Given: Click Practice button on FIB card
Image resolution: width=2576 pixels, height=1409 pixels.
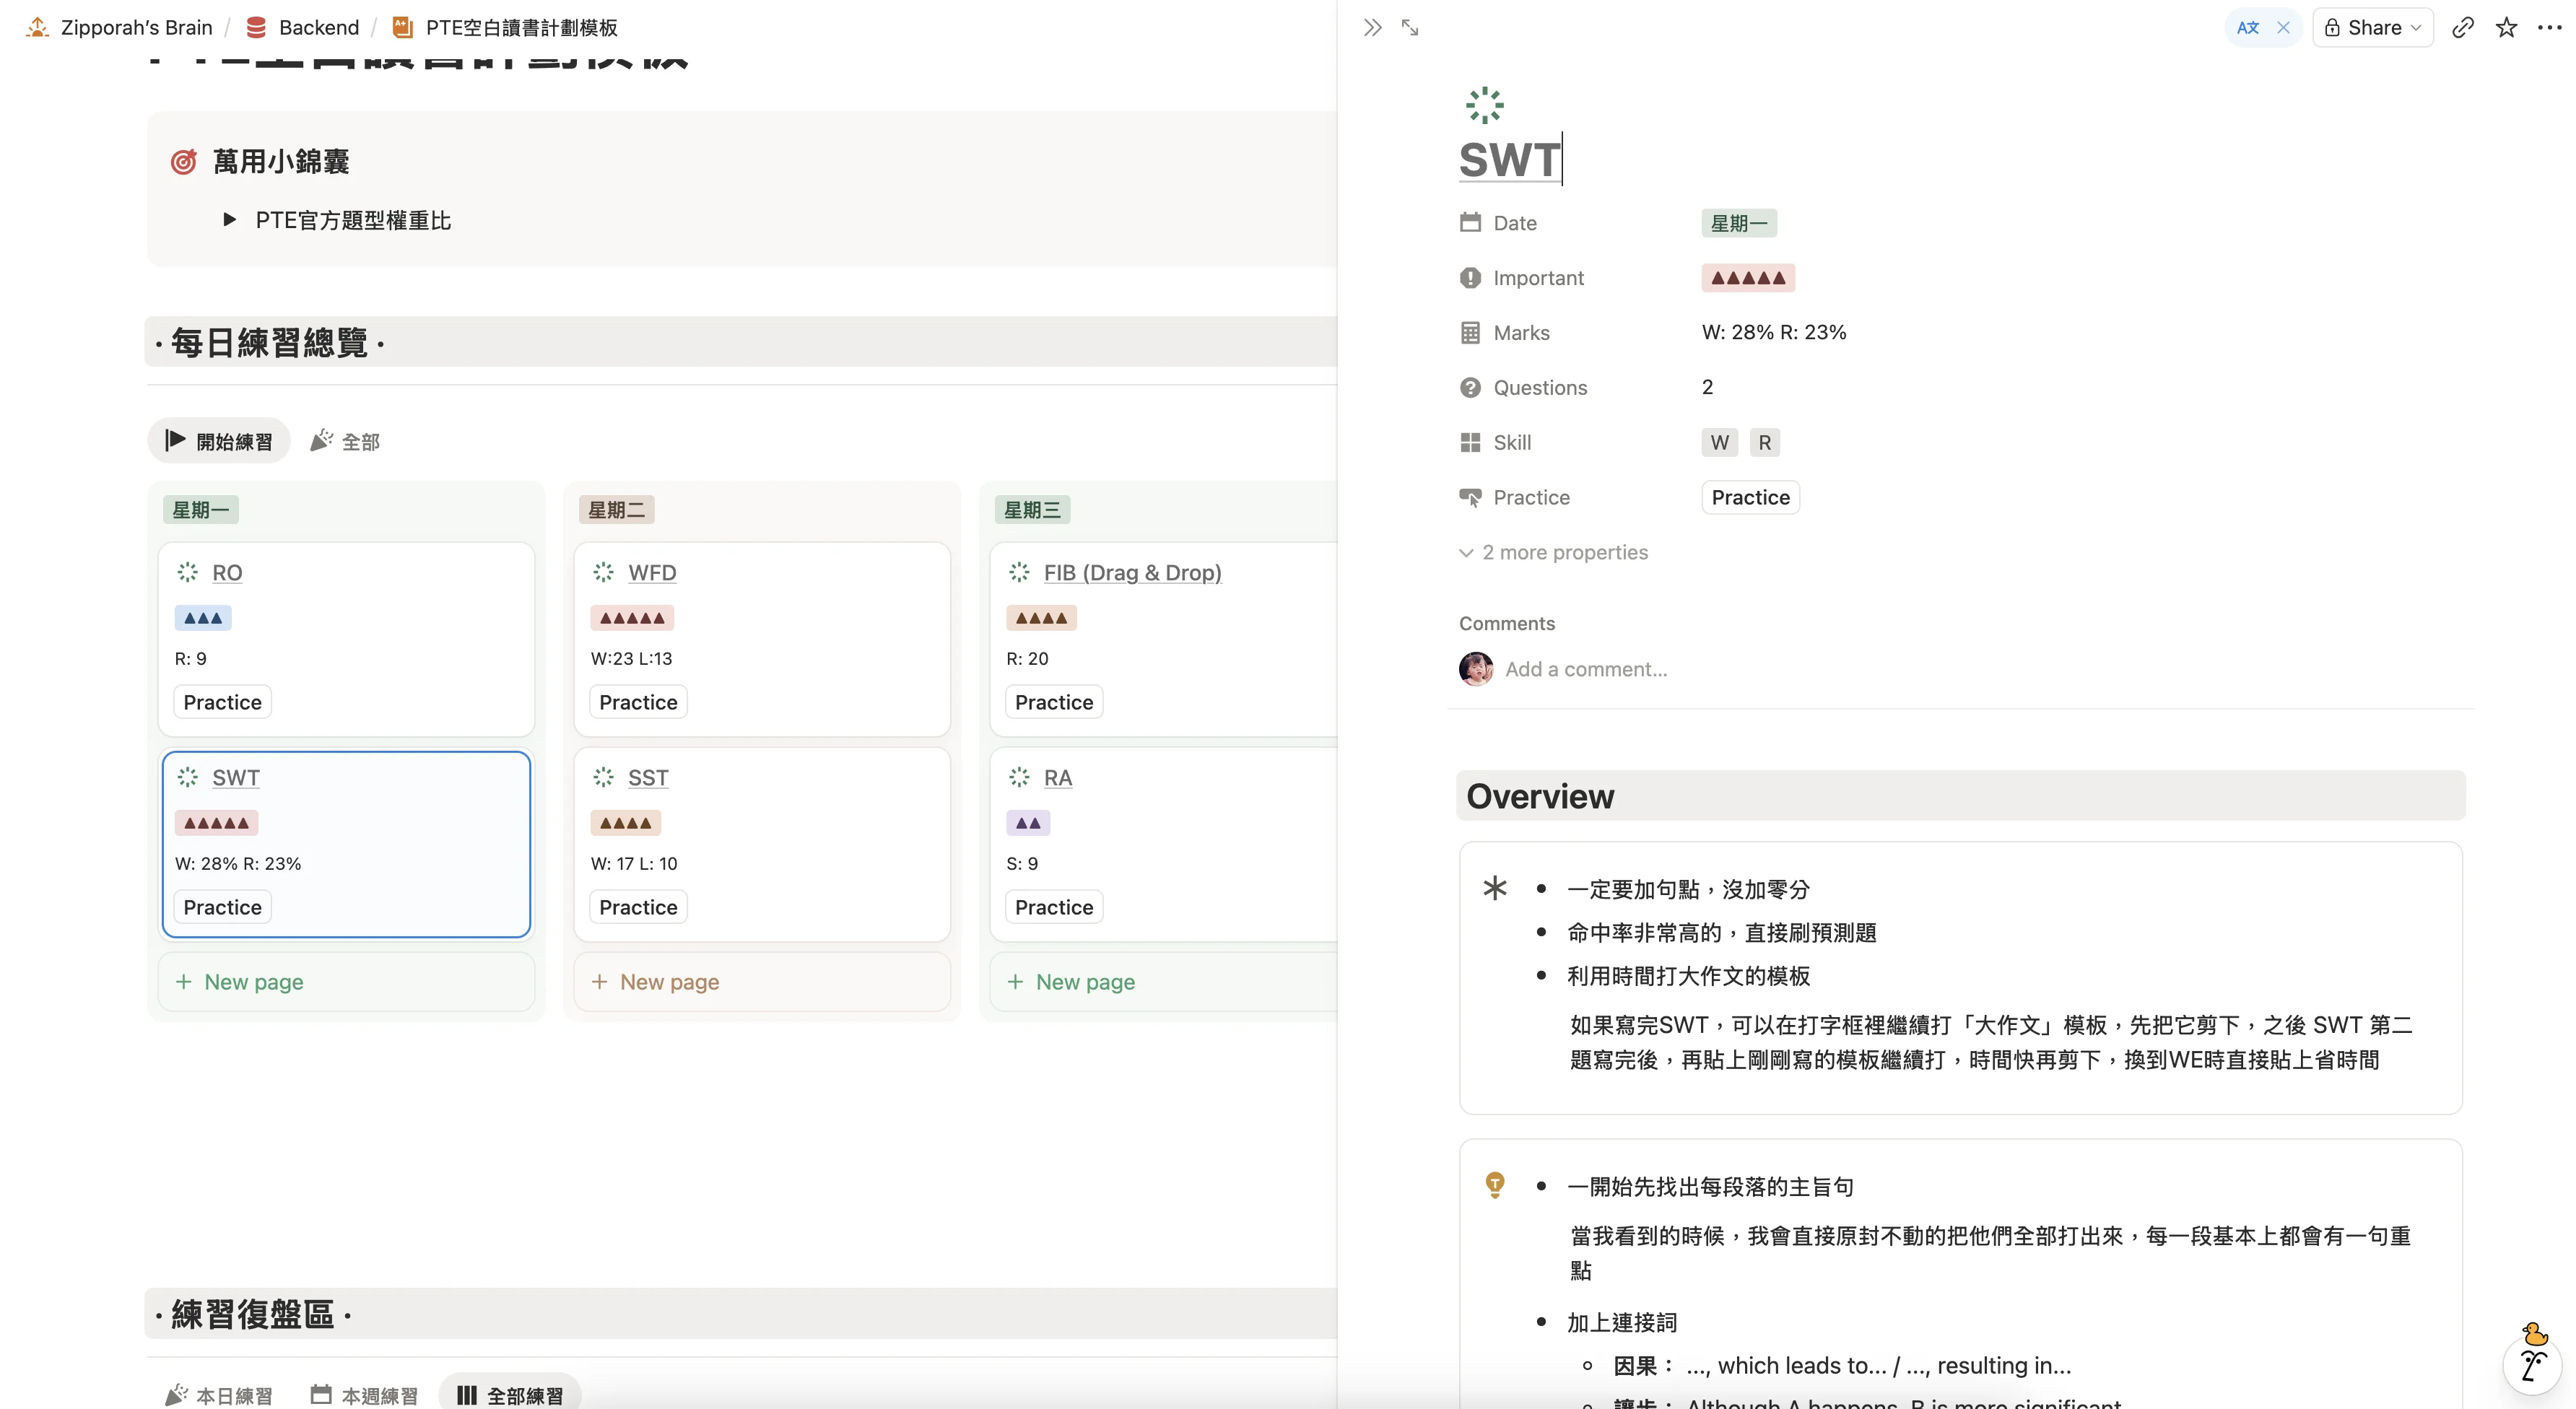Looking at the screenshot, I should coord(1054,703).
